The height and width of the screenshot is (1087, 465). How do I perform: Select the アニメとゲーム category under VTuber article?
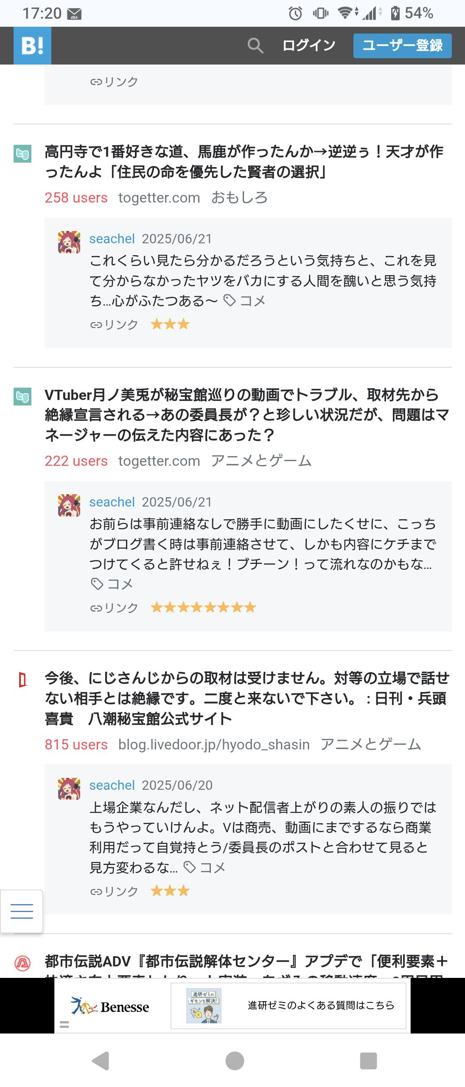point(261,461)
